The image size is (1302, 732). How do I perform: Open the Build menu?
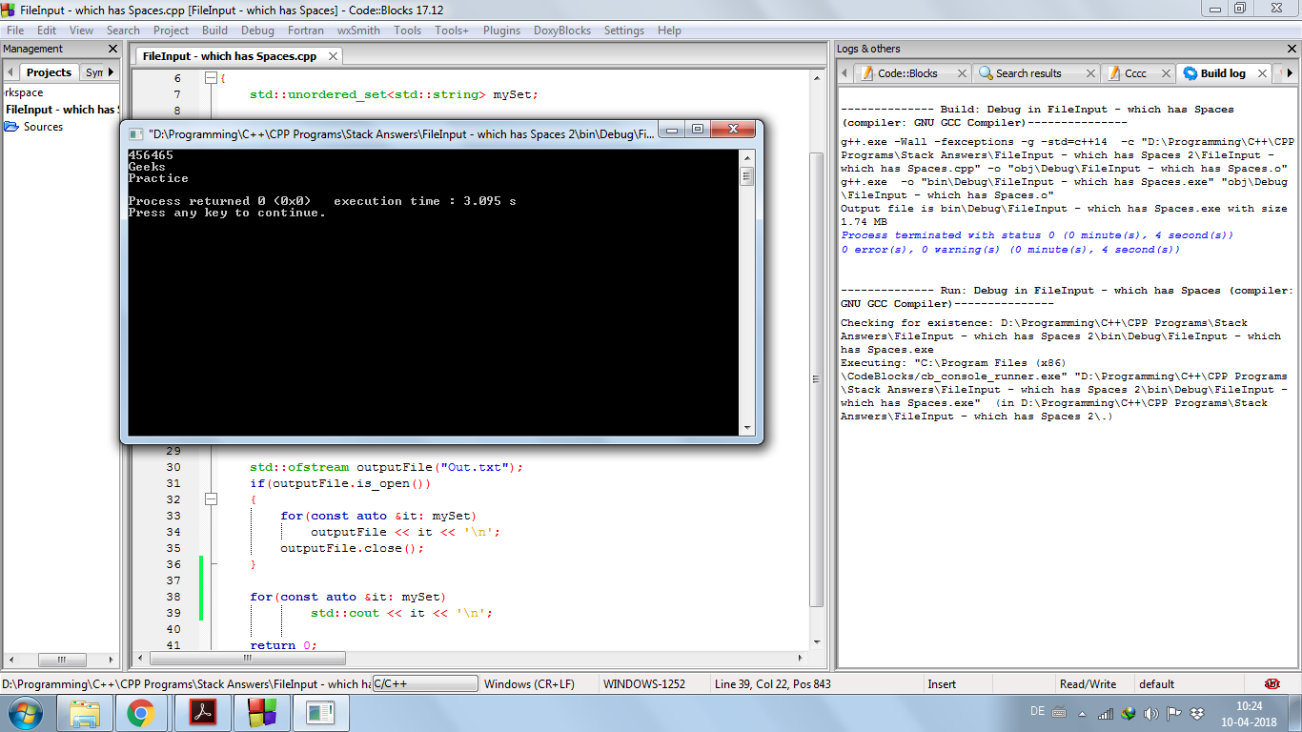coord(214,30)
